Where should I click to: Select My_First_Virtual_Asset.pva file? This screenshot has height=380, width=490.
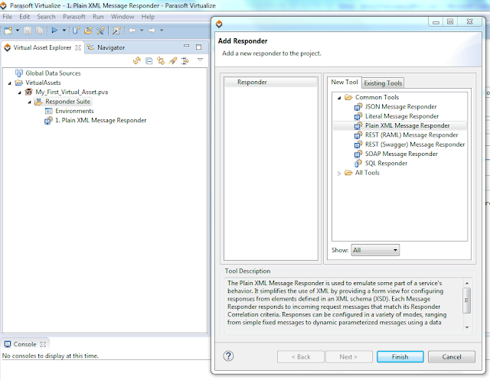pyautogui.click(x=71, y=92)
